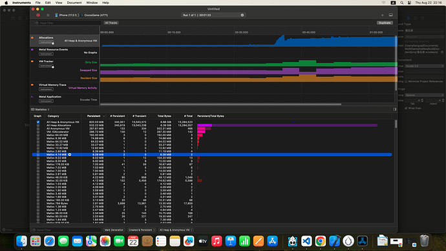
Task: Open the Statistics detail view menu
Action: coord(41,109)
